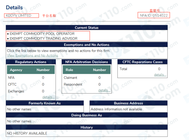Open details link under Regulatory Actions
This screenshot has height=140, width=189.
pyautogui.click(x=48, y=97)
